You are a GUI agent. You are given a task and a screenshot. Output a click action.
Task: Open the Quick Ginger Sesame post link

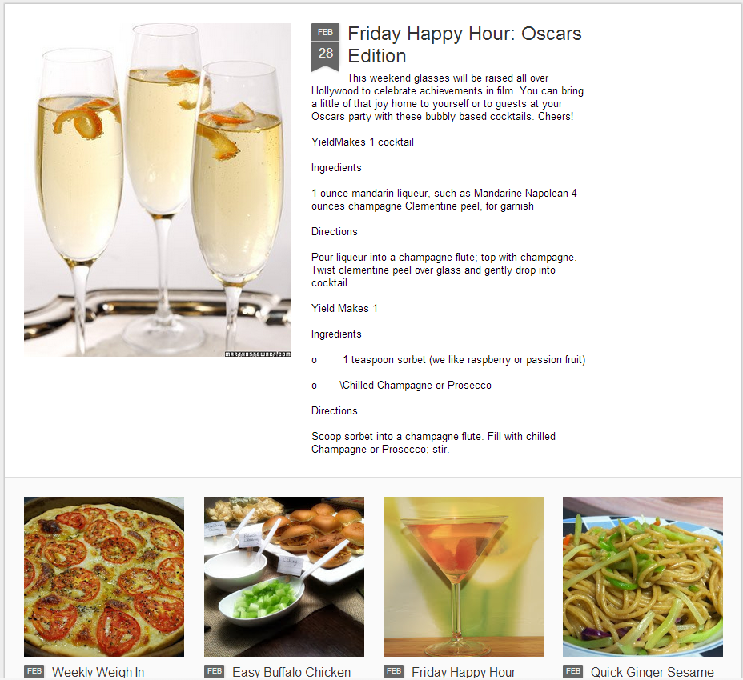pyautogui.click(x=652, y=672)
